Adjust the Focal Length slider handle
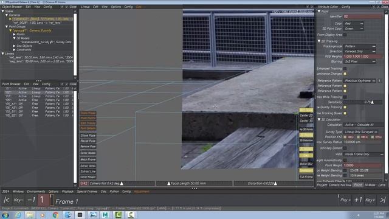Screen dimensions: 389x219 point(169,184)
